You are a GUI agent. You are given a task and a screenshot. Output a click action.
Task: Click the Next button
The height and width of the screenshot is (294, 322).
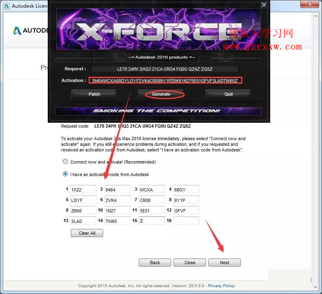[x=225, y=262]
